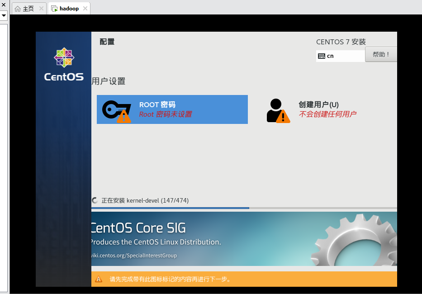Click the installation progress bar
Screen dimensions: 422x294
(x=244, y=208)
